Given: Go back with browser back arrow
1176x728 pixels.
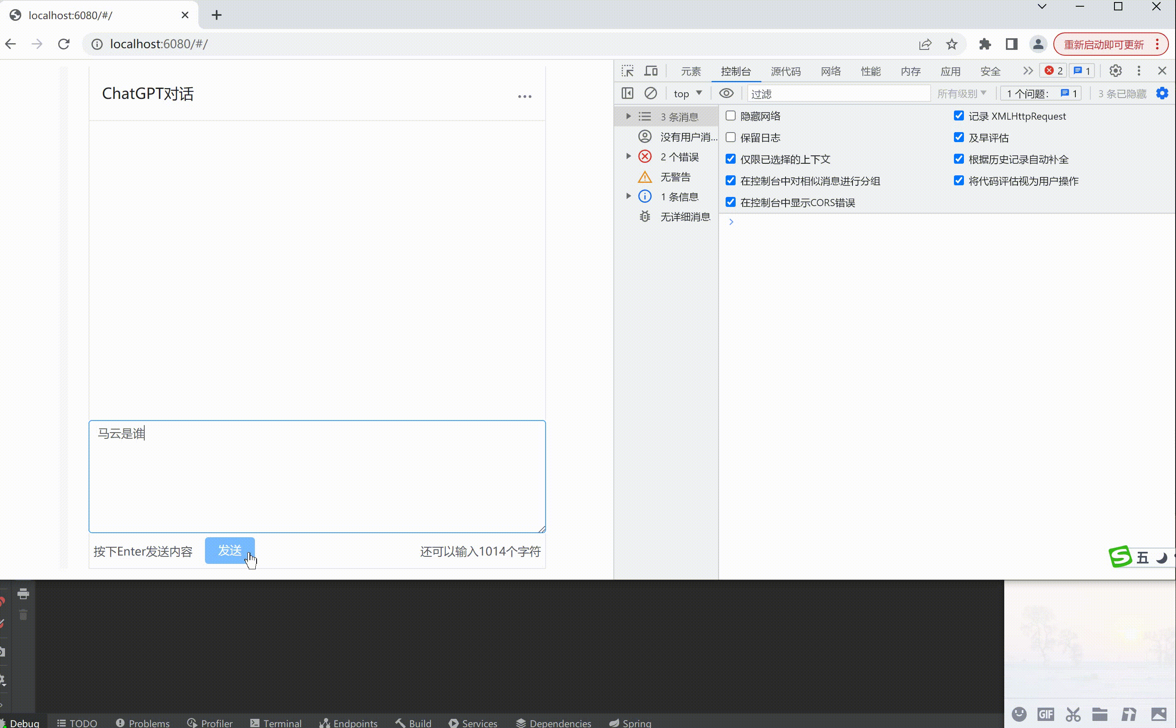Looking at the screenshot, I should tap(10, 44).
